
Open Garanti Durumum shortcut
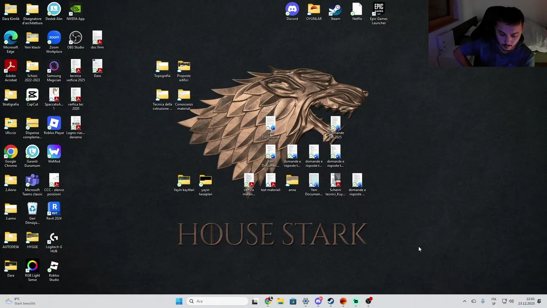(x=32, y=156)
